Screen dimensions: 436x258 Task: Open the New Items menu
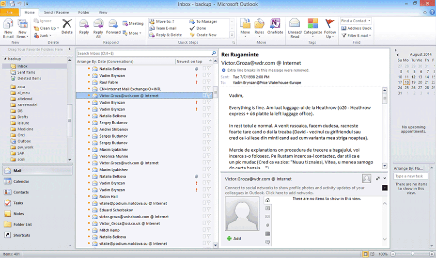click(22, 28)
